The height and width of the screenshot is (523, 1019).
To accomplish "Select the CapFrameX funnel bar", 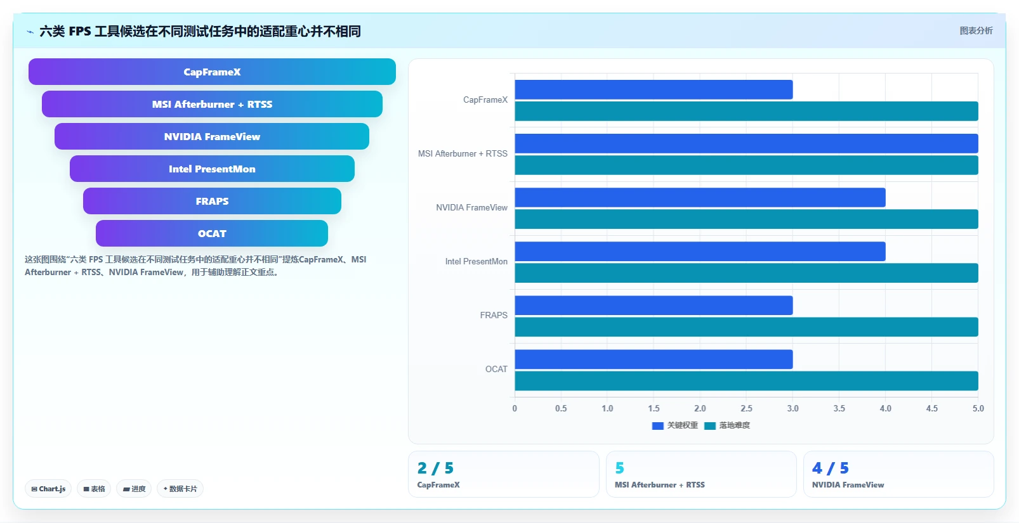I will [212, 72].
